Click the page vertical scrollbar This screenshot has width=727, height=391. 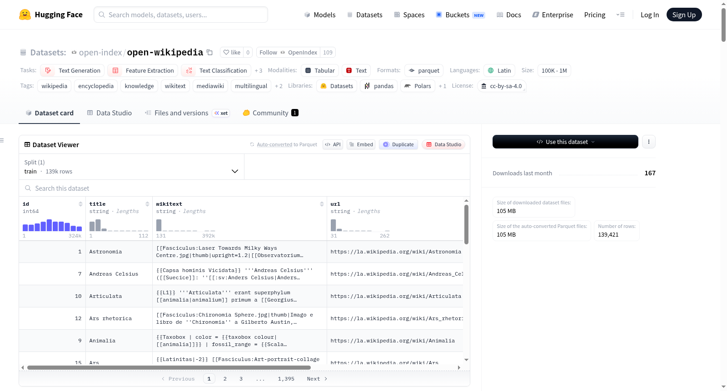point(723,25)
